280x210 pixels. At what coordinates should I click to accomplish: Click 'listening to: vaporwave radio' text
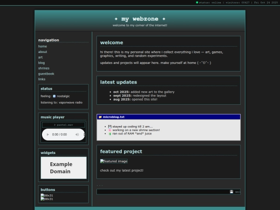(x=61, y=103)
